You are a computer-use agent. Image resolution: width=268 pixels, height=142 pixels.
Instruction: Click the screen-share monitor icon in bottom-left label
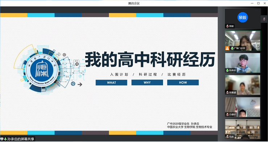click(2, 139)
